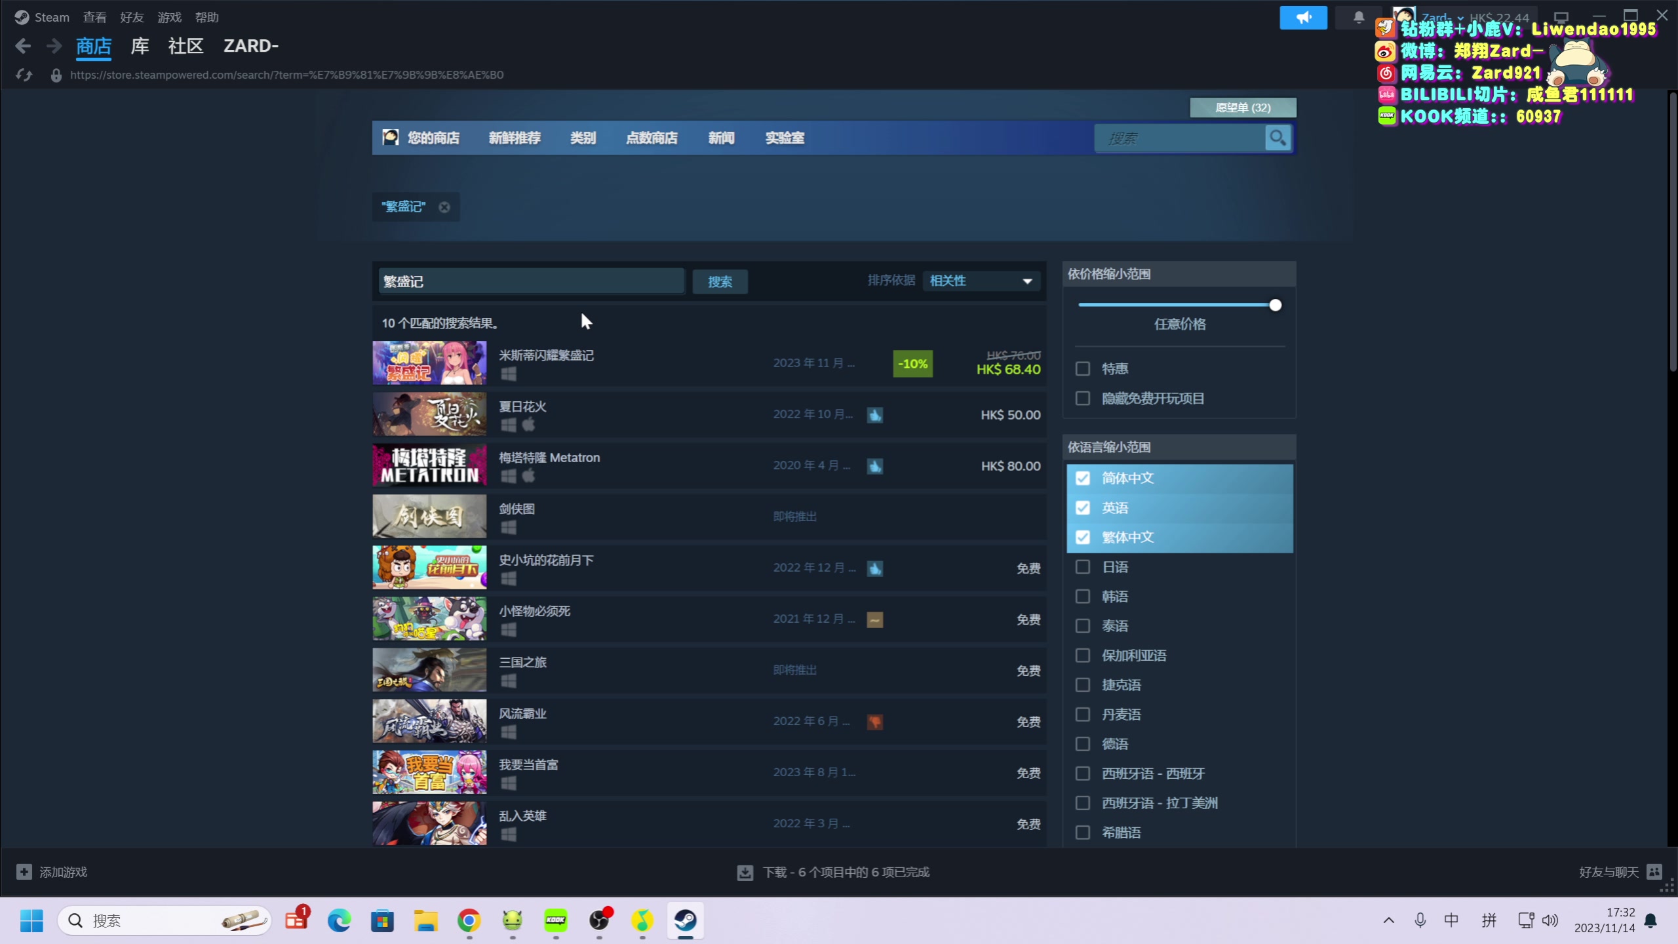
Task: Click the store search magnifier icon
Action: point(1278,138)
